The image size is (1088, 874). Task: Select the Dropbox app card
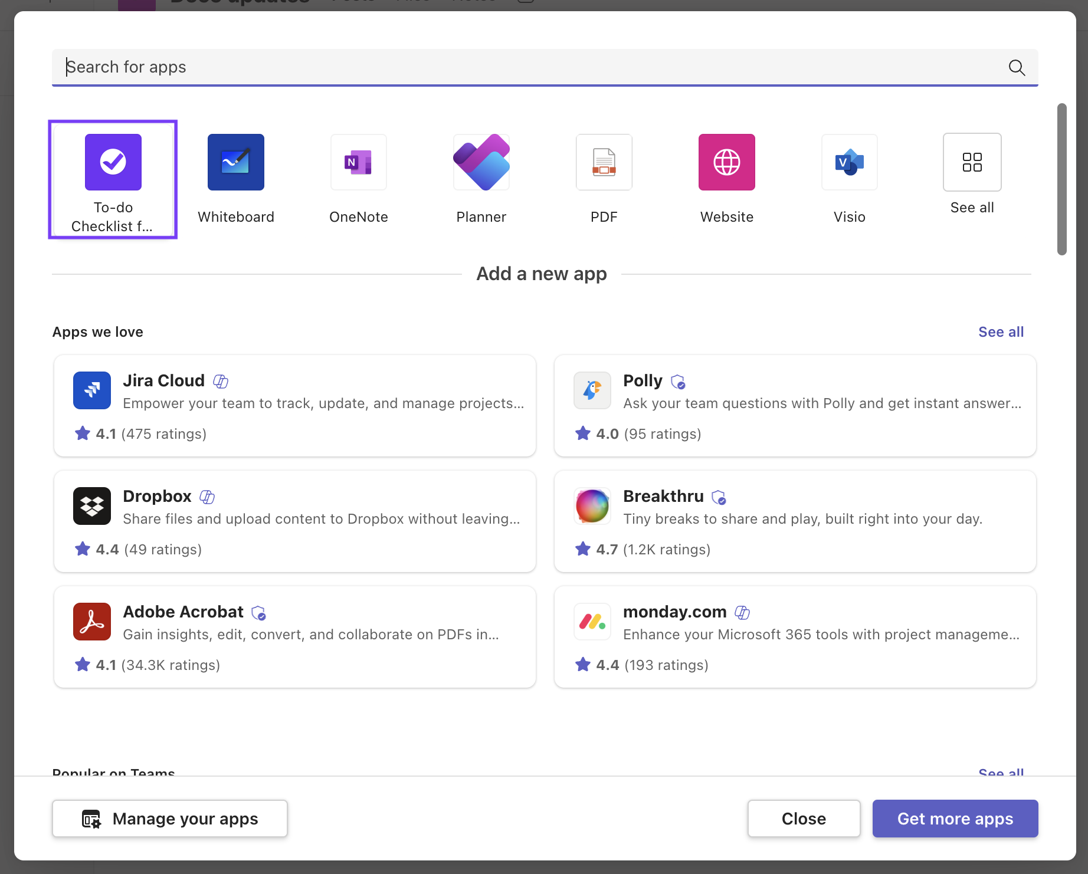[295, 521]
